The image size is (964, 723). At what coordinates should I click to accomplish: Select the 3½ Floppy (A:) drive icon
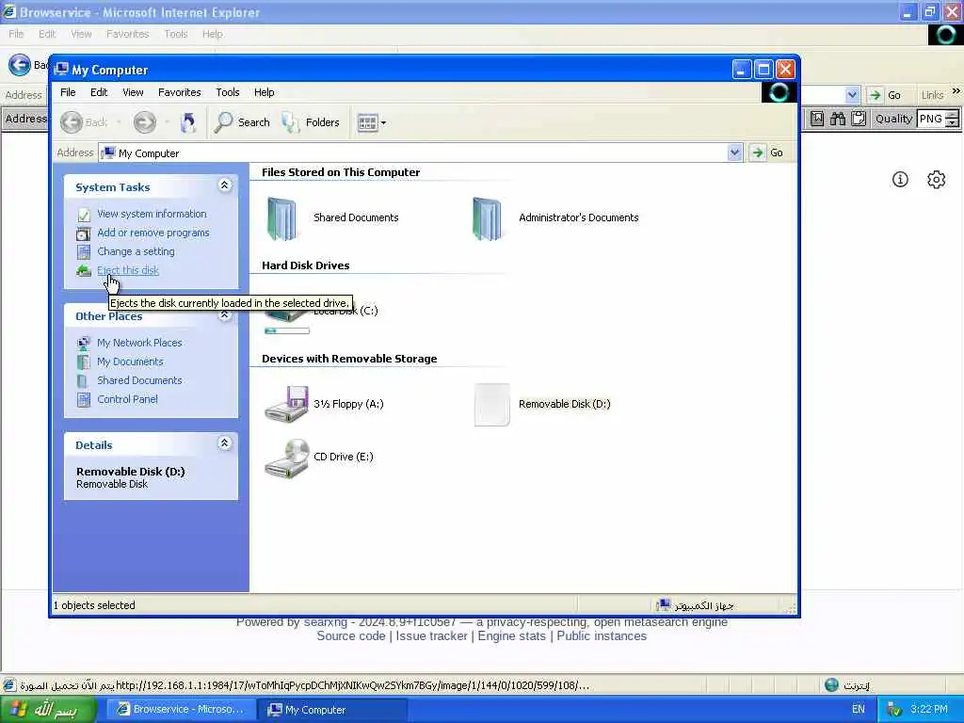tap(286, 404)
